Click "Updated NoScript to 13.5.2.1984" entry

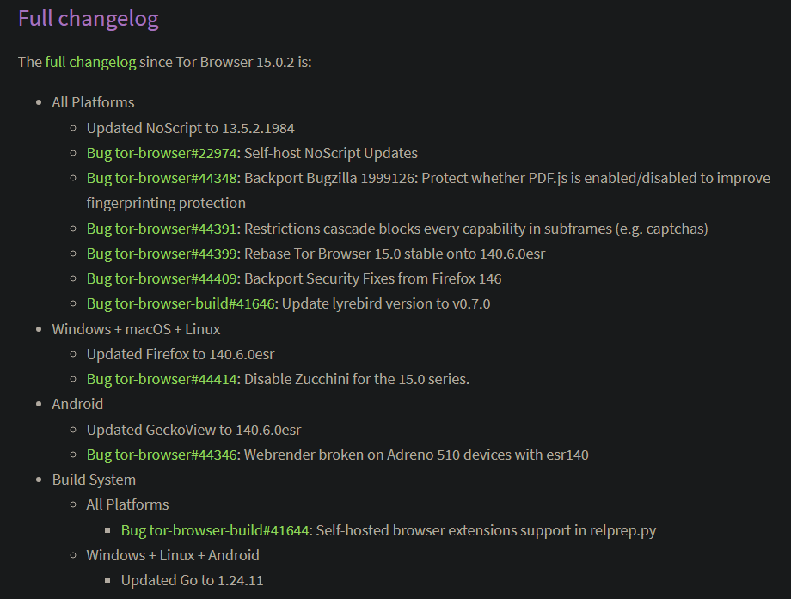click(190, 128)
